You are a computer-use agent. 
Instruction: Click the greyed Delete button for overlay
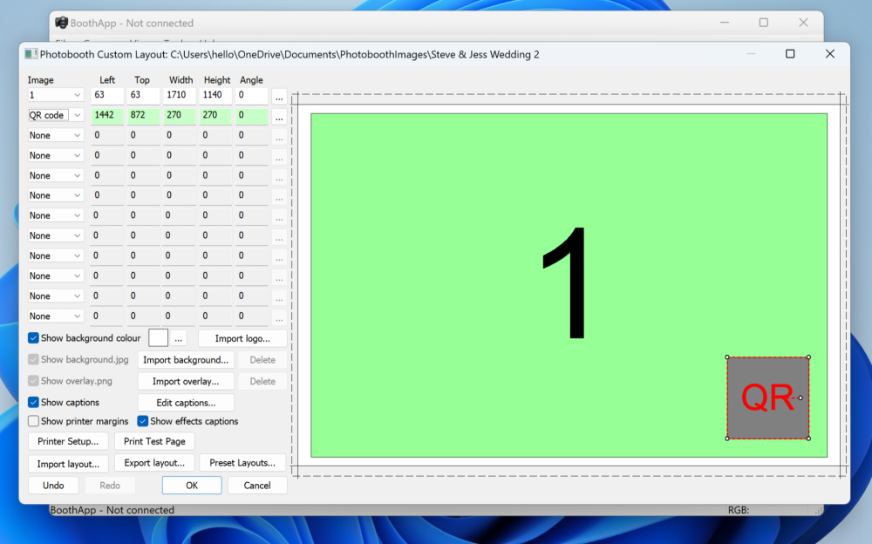pos(262,381)
